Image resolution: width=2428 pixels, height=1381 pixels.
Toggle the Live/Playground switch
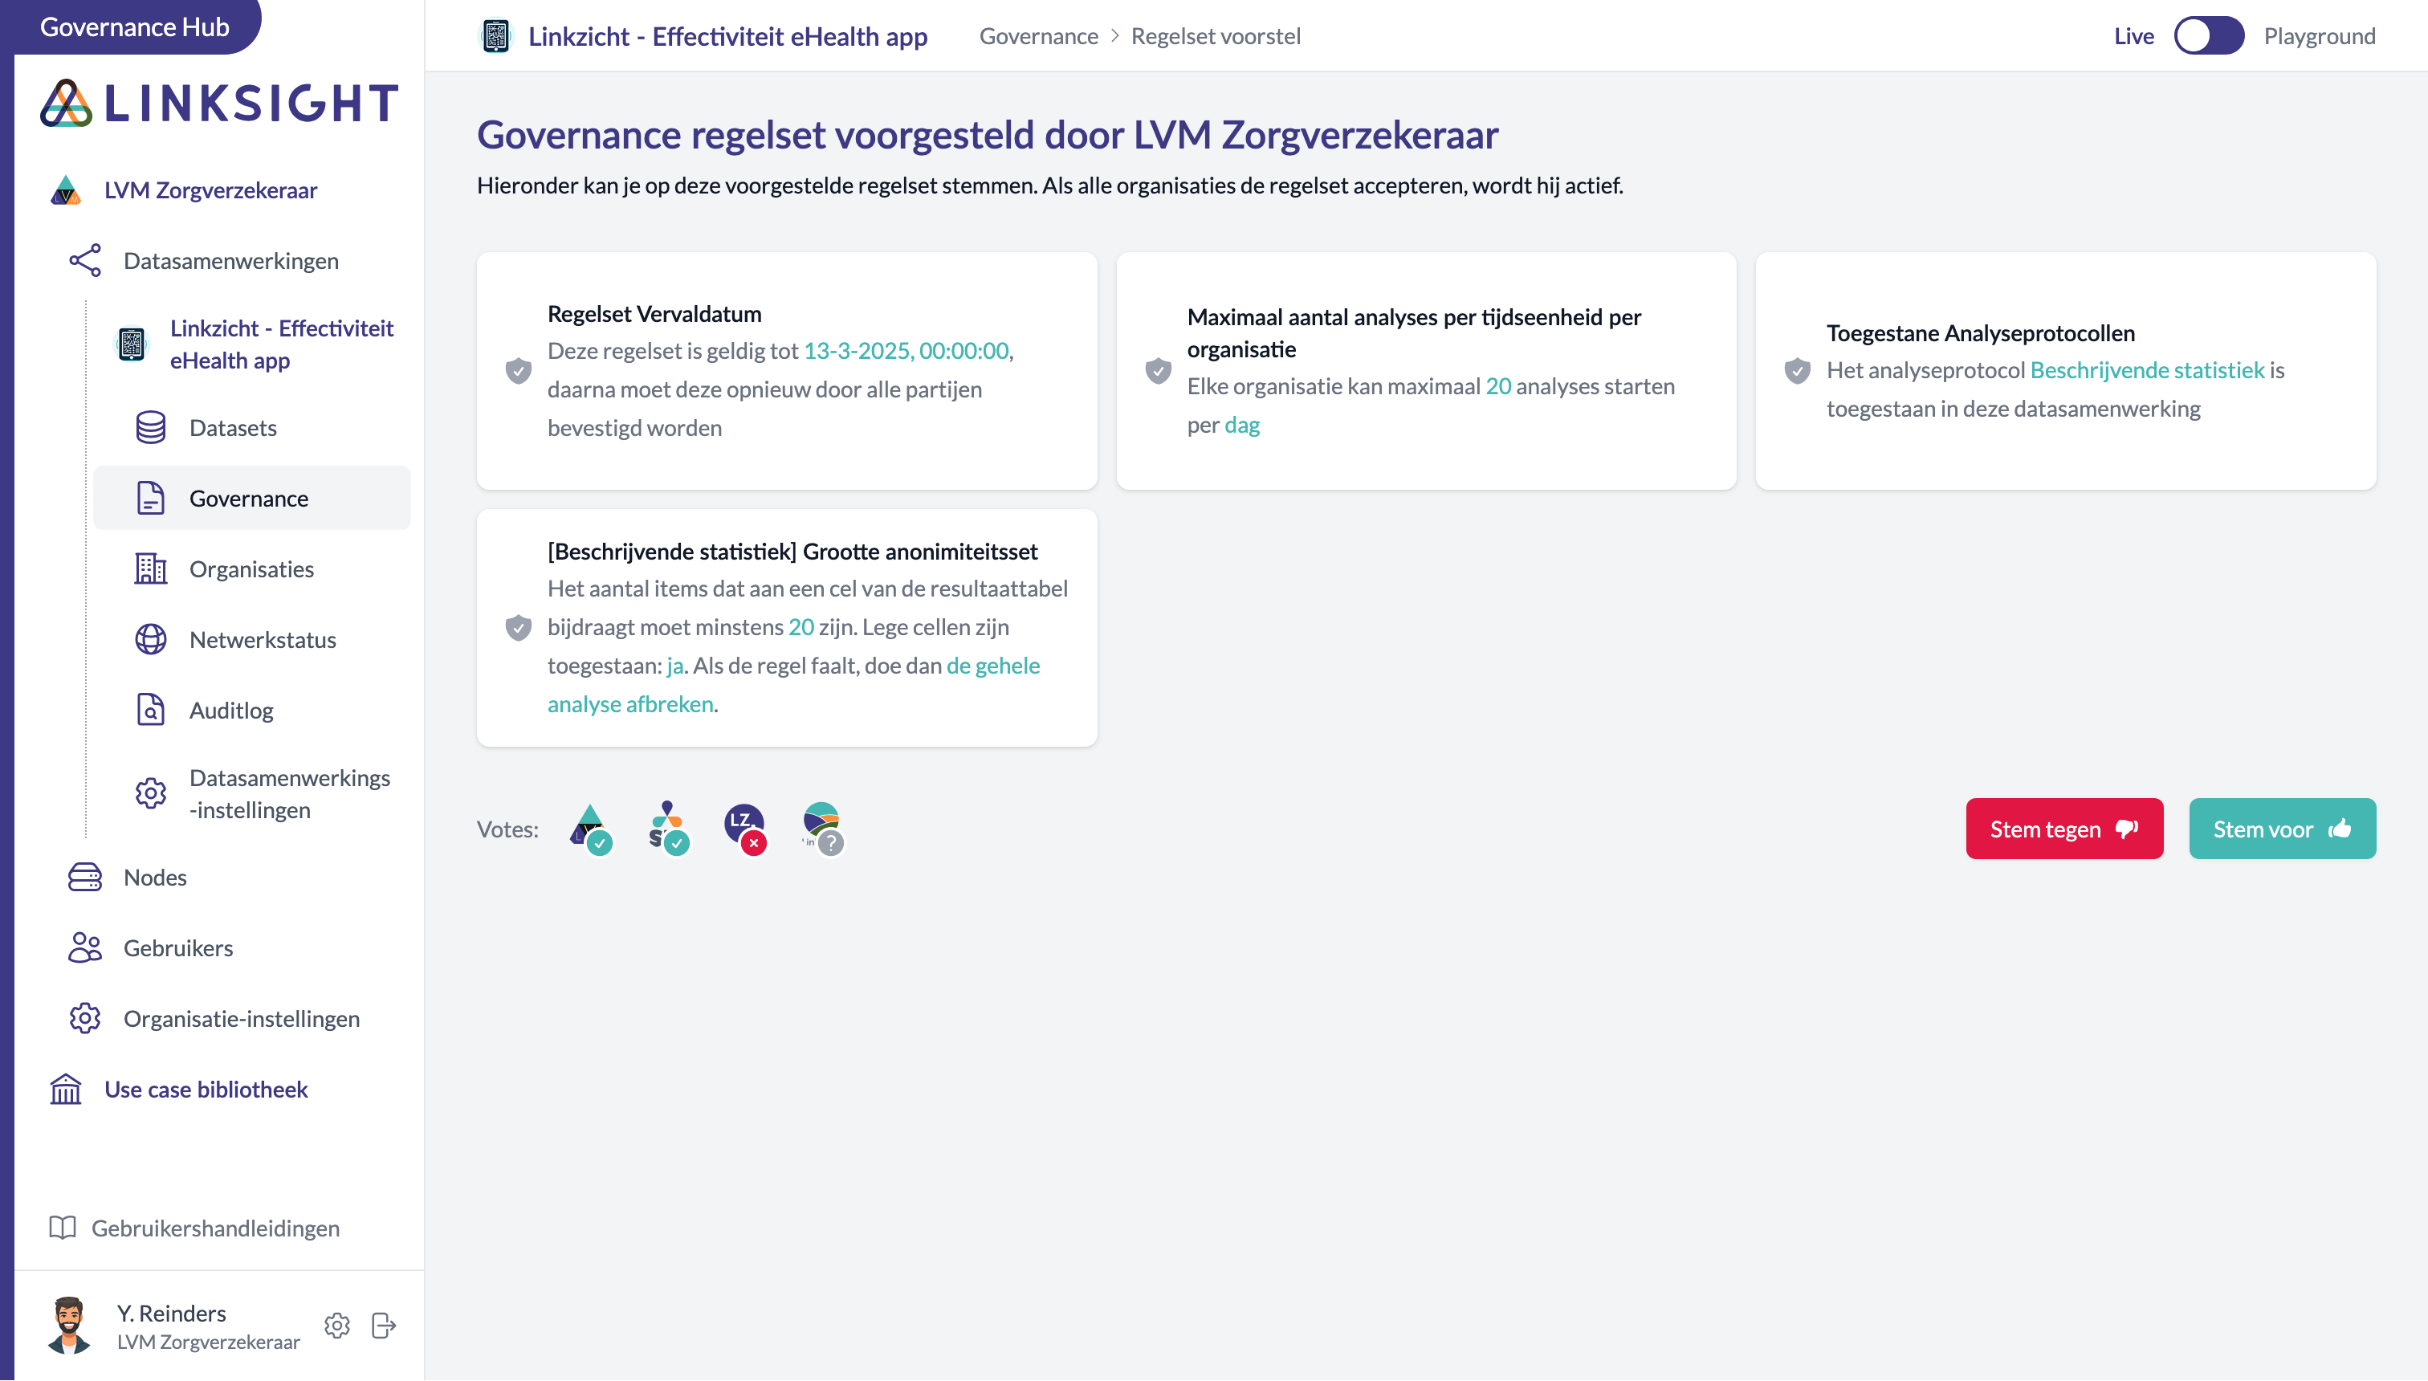(2208, 36)
